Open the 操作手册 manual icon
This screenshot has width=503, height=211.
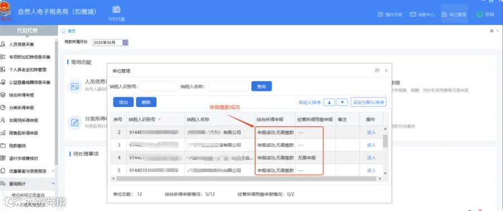click(x=381, y=15)
